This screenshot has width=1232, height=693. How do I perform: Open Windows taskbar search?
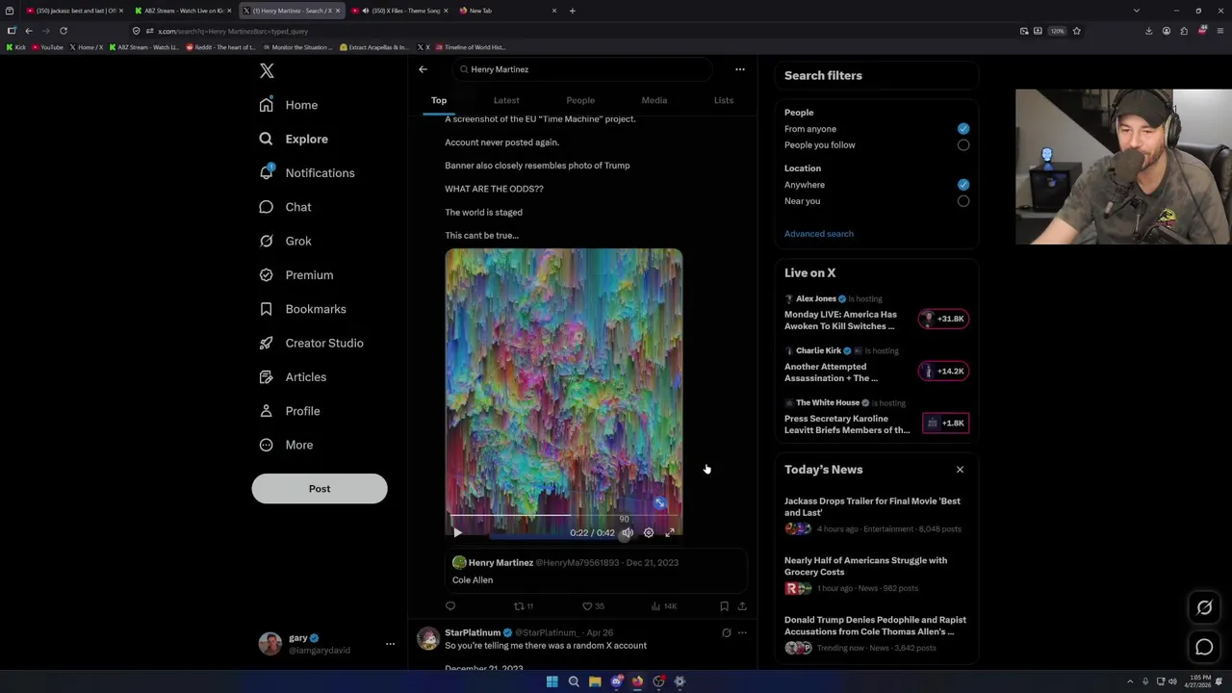pos(574,681)
